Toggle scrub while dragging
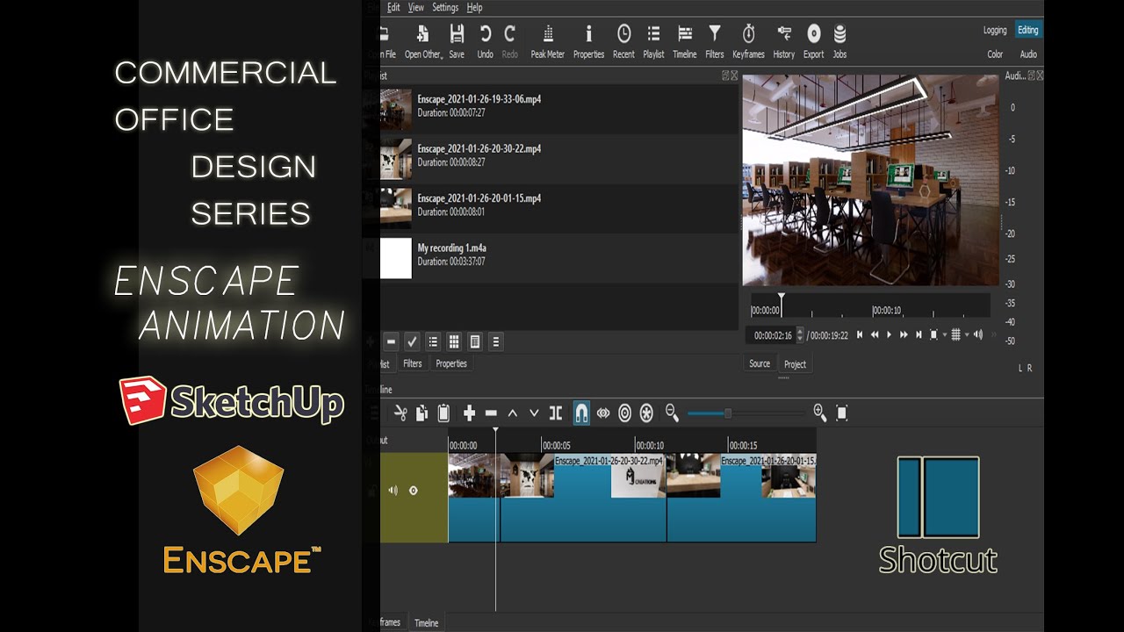The width and height of the screenshot is (1124, 632). tap(603, 413)
